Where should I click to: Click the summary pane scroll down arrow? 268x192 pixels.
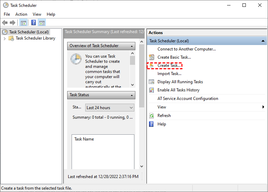(142, 166)
